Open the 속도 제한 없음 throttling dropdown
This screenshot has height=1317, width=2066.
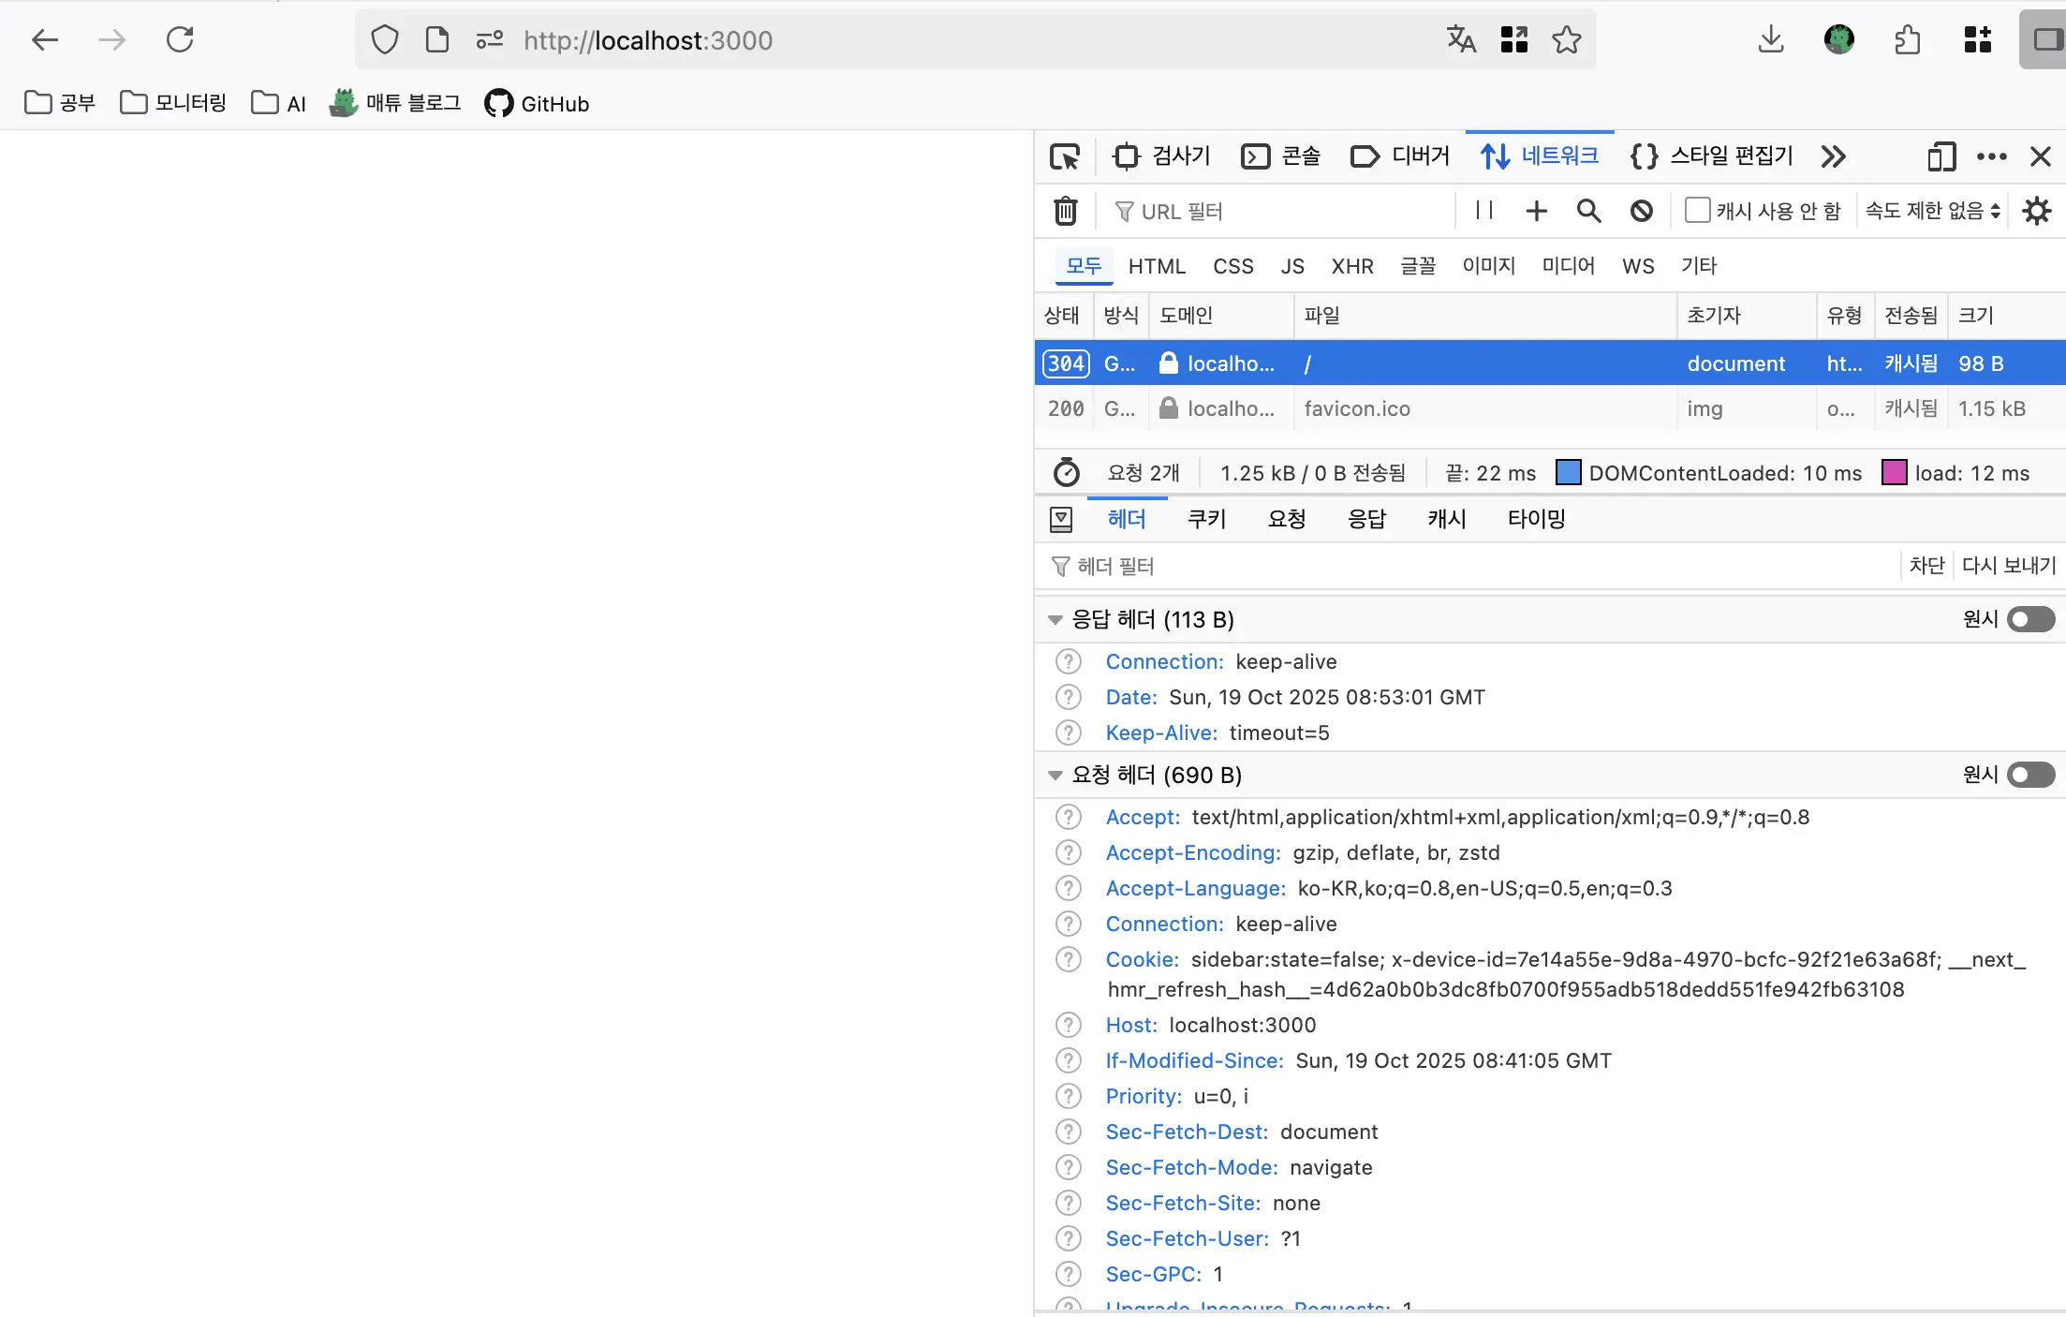coord(1932,211)
